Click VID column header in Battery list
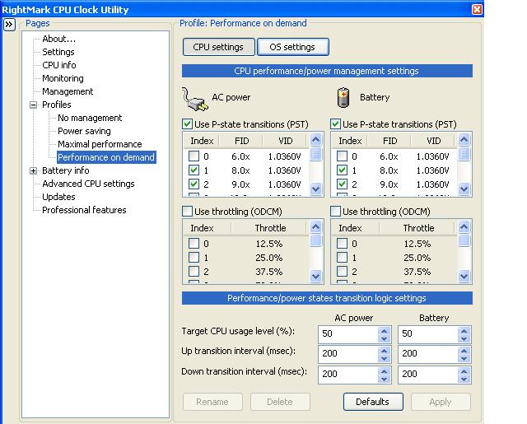 (x=432, y=141)
